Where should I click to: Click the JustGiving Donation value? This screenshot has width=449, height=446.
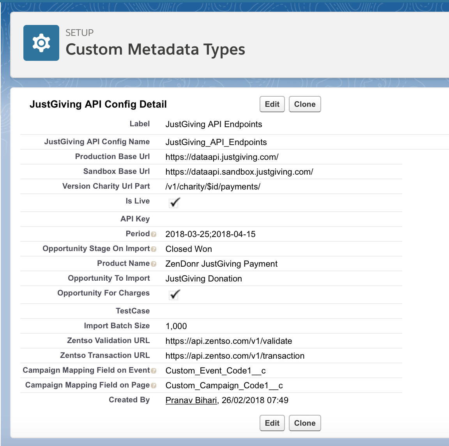[x=203, y=279]
